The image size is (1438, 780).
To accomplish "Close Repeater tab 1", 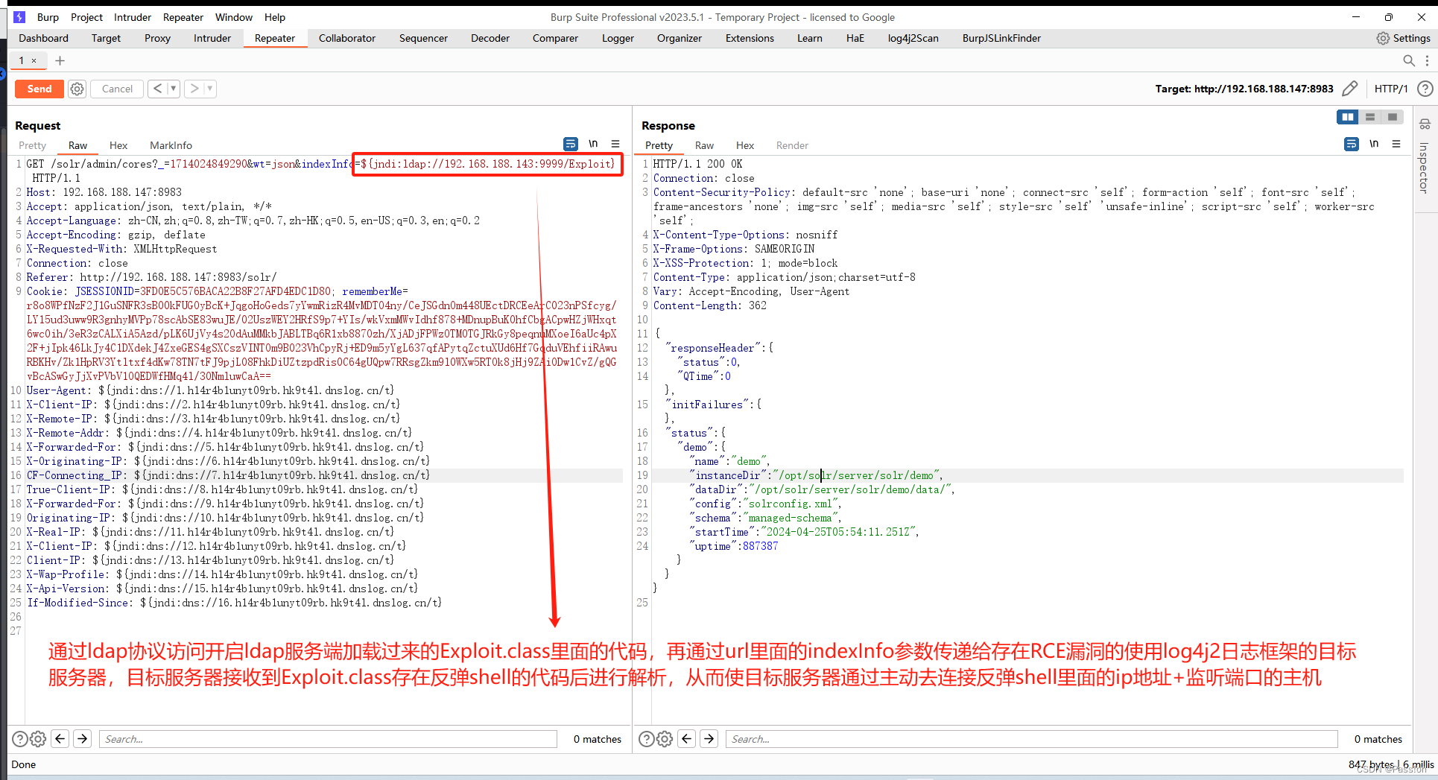I will pos(34,60).
